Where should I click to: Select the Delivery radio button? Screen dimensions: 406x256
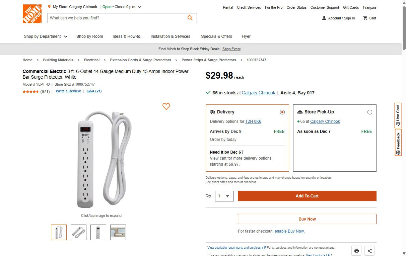point(282,112)
